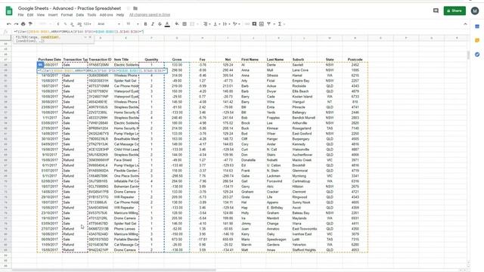Open the vertical align dropdown
484x272 pixels.
(216, 24)
